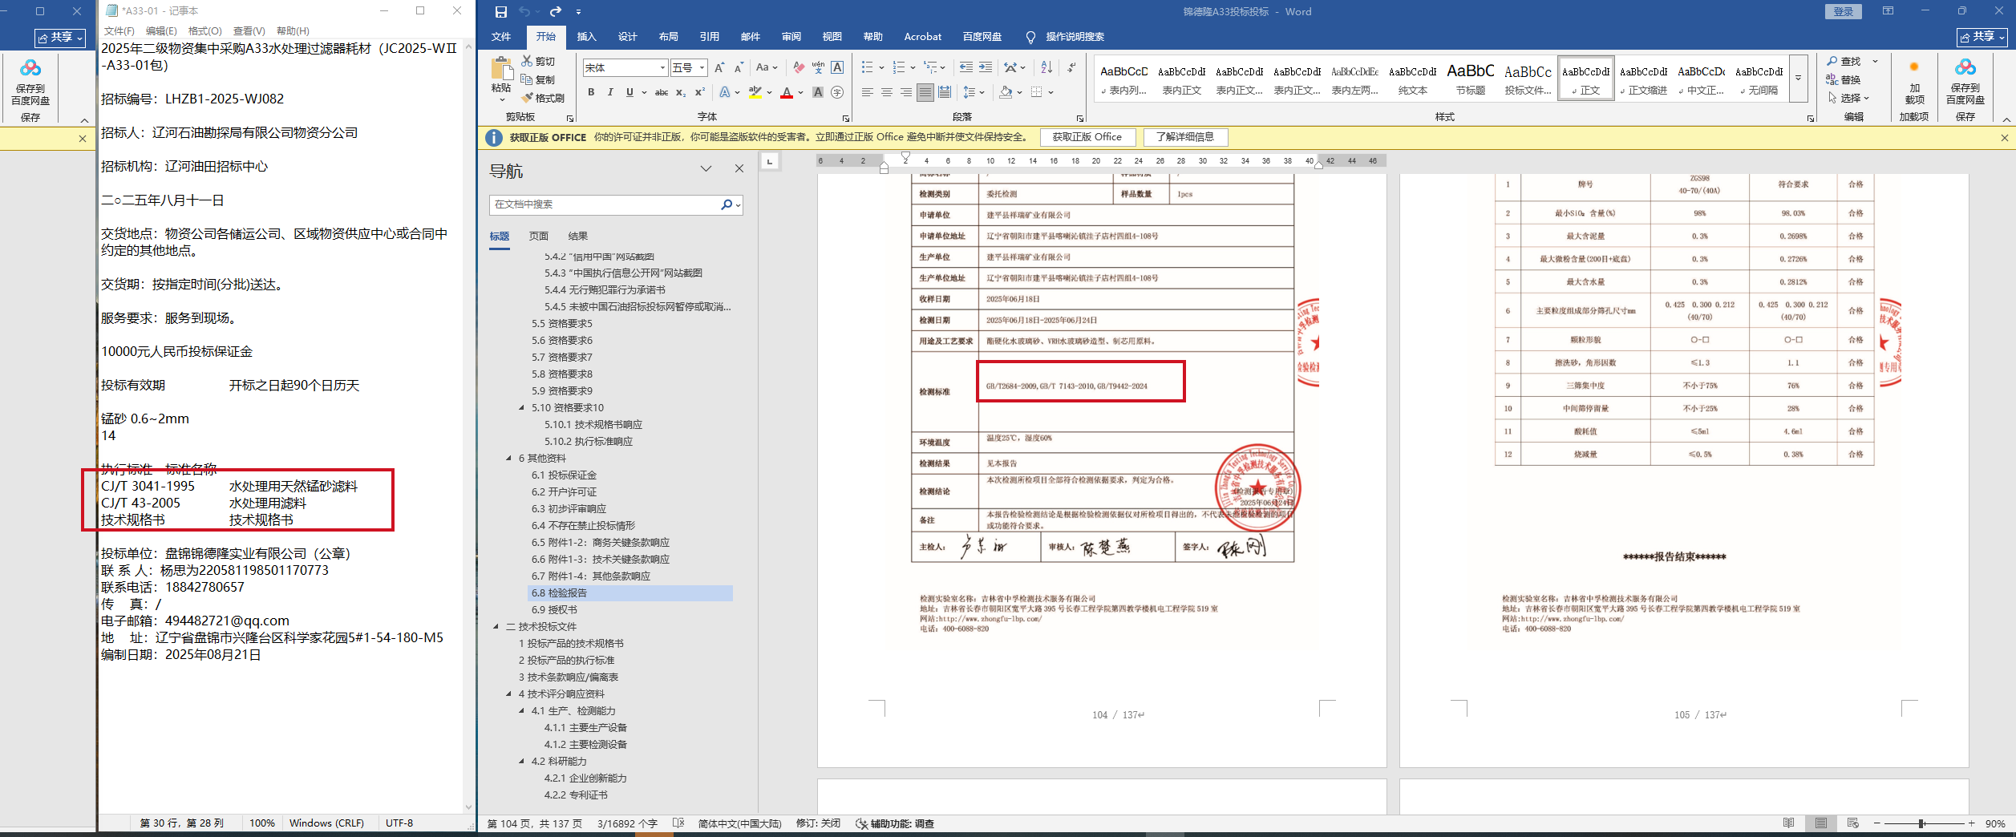Viewport: 2016px width, 837px height.
Task: Click the Grow Font icon
Action: 719,68
